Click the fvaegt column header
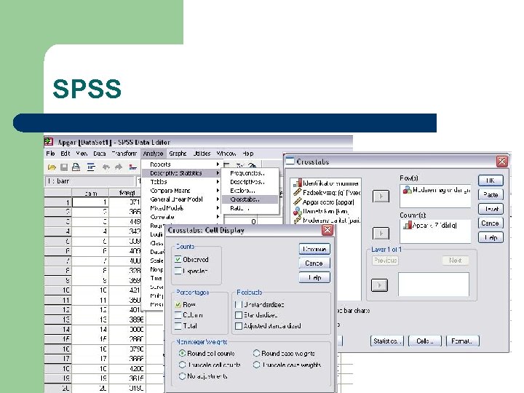The height and width of the screenshot is (393, 524). [x=127, y=193]
